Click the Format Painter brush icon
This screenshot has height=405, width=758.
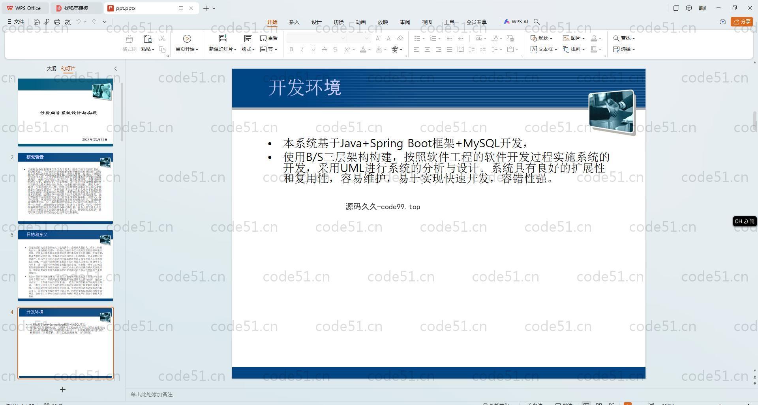click(129, 39)
